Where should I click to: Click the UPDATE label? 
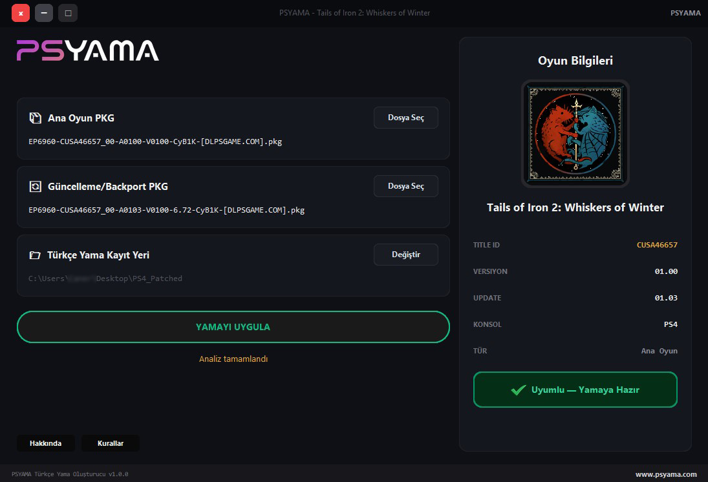[x=488, y=299]
